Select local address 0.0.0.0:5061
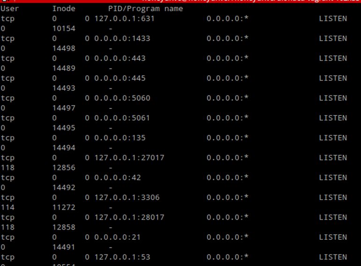The width and height of the screenshot is (361, 266). pos(122,118)
